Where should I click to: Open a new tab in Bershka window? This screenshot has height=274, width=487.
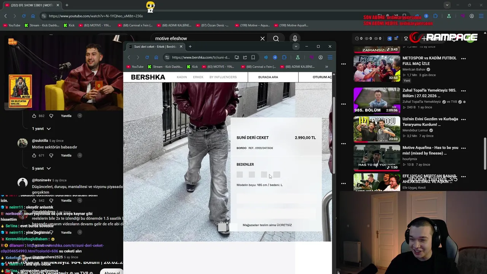tap(190, 46)
